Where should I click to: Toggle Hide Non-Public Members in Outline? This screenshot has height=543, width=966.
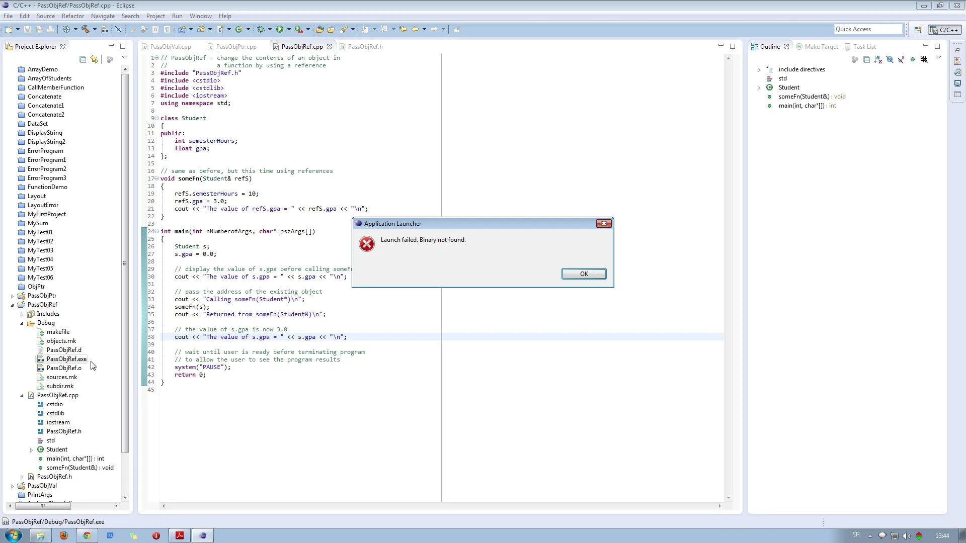pyautogui.click(x=913, y=59)
